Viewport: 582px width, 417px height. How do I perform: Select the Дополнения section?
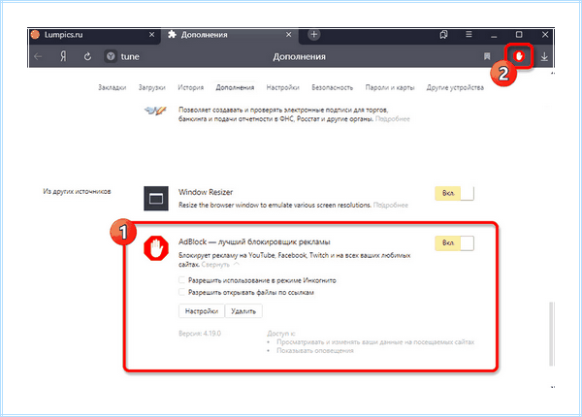click(x=235, y=87)
